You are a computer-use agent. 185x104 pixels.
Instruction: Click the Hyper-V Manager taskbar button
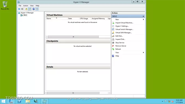click(44, 101)
